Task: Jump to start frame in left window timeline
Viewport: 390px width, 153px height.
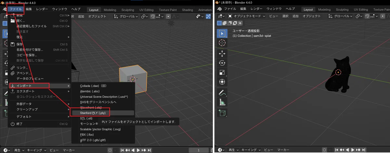Action: coord(122,150)
